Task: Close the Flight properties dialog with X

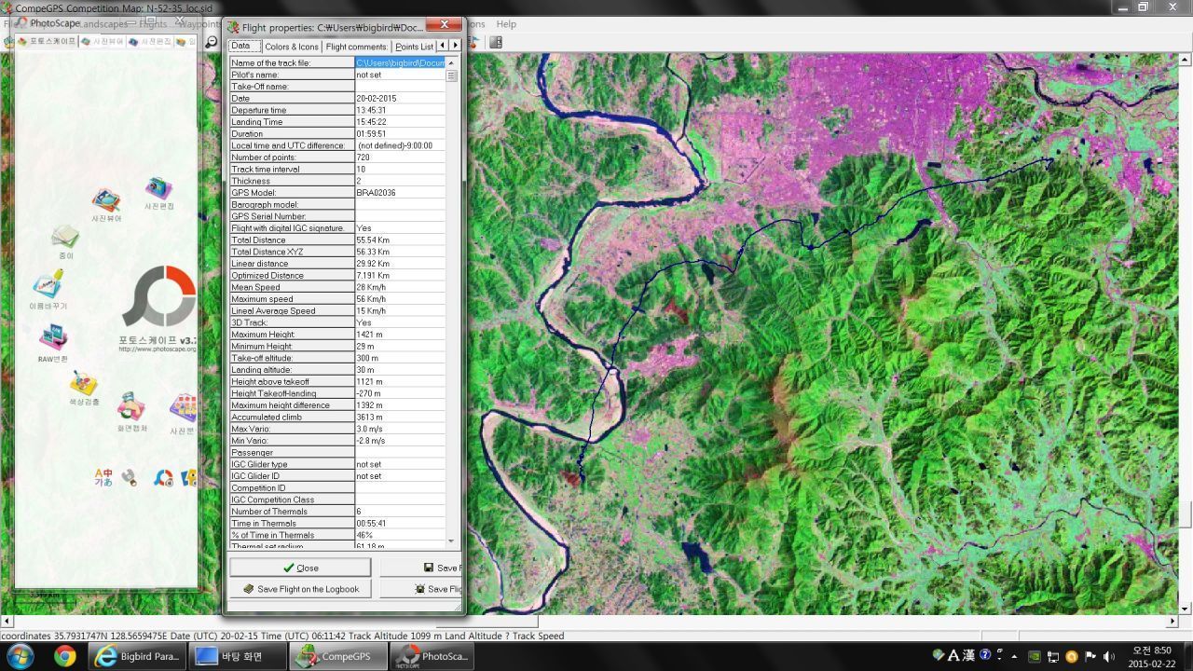Action: [x=444, y=25]
